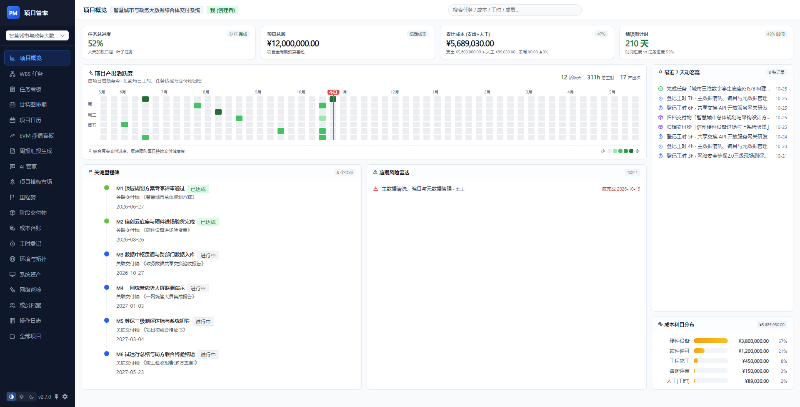Open the WBS 任务 sidebar item
The height and width of the screenshot is (407, 800).
point(37,74)
